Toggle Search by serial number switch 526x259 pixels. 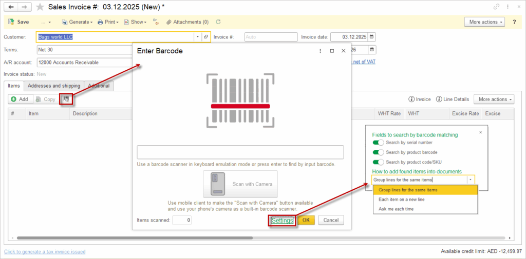click(x=378, y=143)
